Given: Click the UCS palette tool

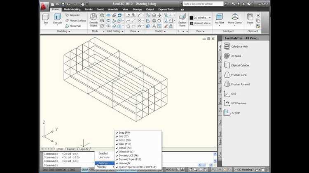Looking at the screenshot, I should [230, 94].
